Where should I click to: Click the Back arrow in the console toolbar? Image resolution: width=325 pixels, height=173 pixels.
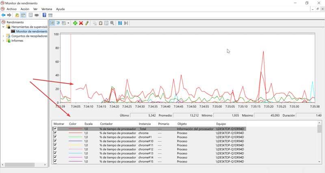coord(3,15)
